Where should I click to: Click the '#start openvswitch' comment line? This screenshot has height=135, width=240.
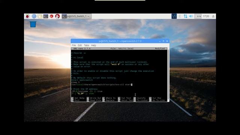coord(82,80)
